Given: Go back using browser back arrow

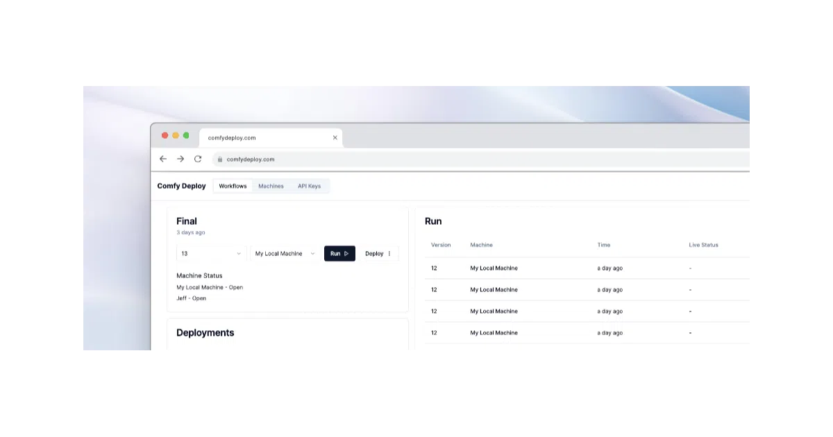Looking at the screenshot, I should [x=163, y=159].
